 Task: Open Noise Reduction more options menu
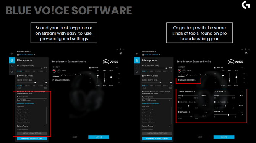coord(206,102)
